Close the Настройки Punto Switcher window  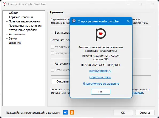tap(153, 4)
